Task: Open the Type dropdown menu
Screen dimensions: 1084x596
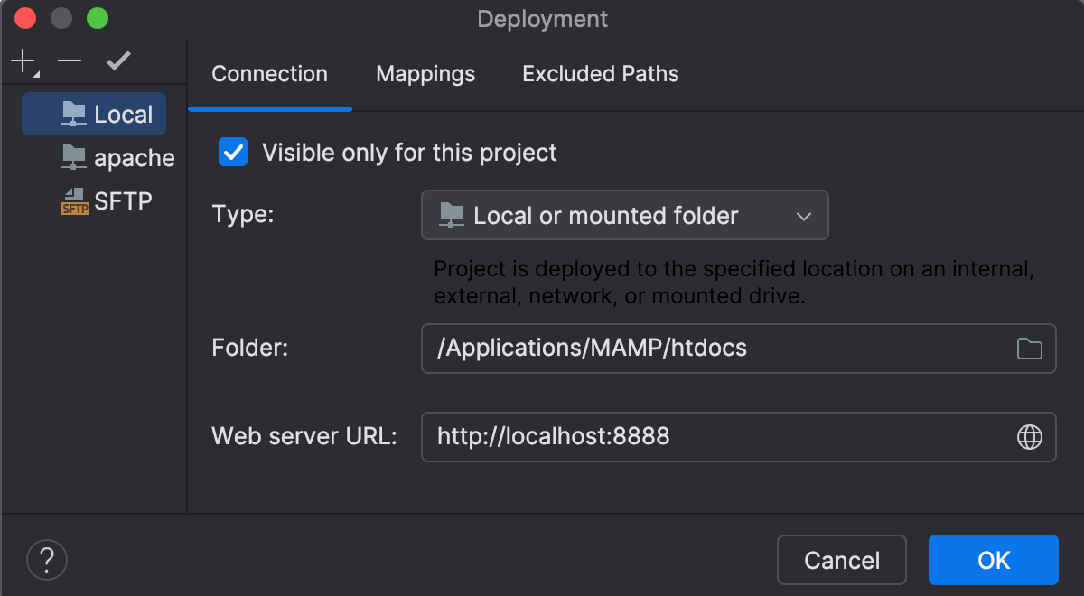Action: pyautogui.click(x=625, y=215)
